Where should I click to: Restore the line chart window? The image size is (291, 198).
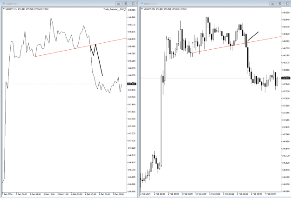[126, 4]
